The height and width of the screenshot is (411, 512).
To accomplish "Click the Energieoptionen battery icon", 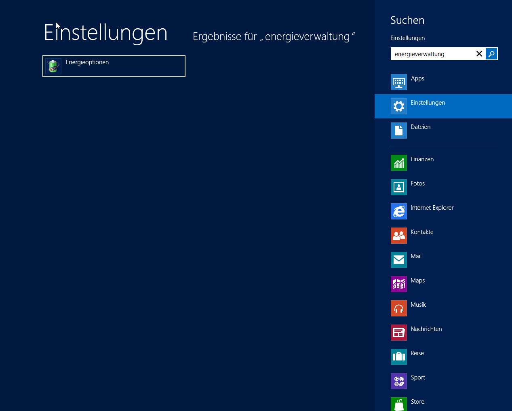I will coord(53,66).
